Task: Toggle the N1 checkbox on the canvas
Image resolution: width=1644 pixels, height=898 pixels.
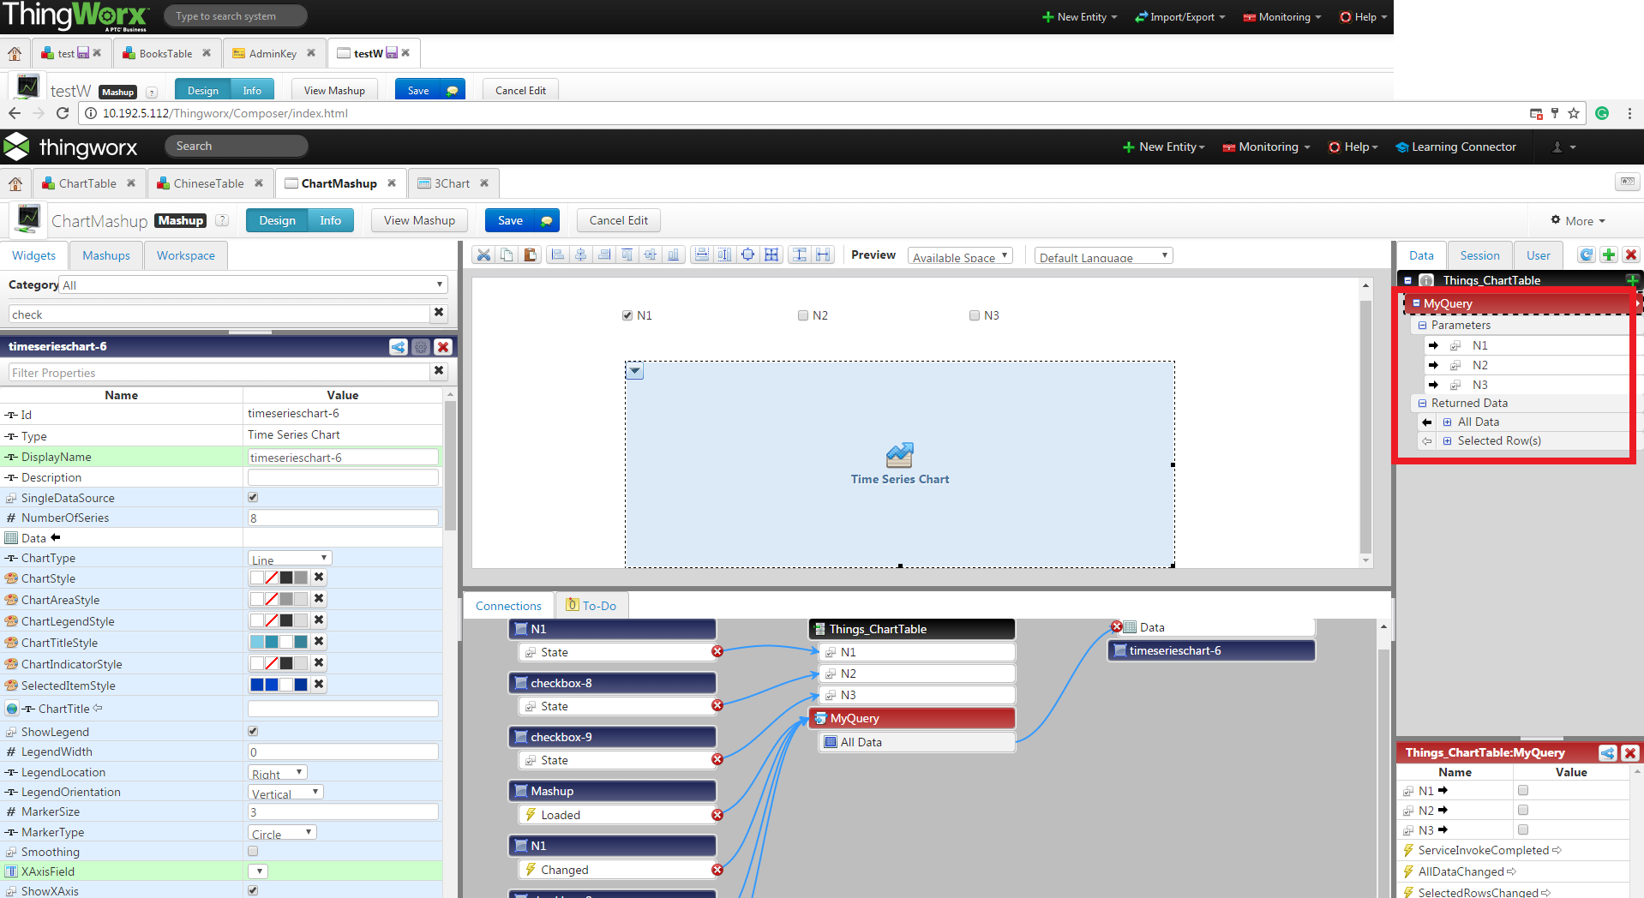Action: pyautogui.click(x=627, y=315)
